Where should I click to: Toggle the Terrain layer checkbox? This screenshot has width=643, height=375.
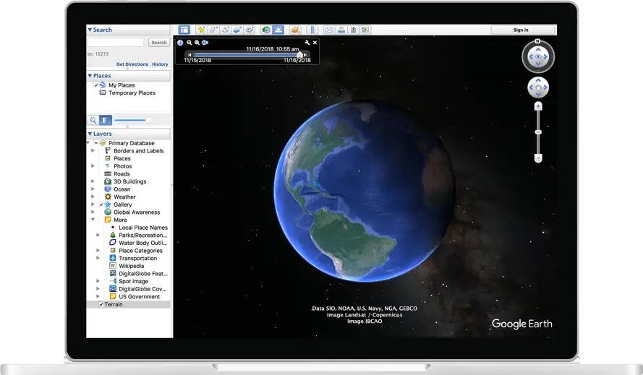click(101, 304)
